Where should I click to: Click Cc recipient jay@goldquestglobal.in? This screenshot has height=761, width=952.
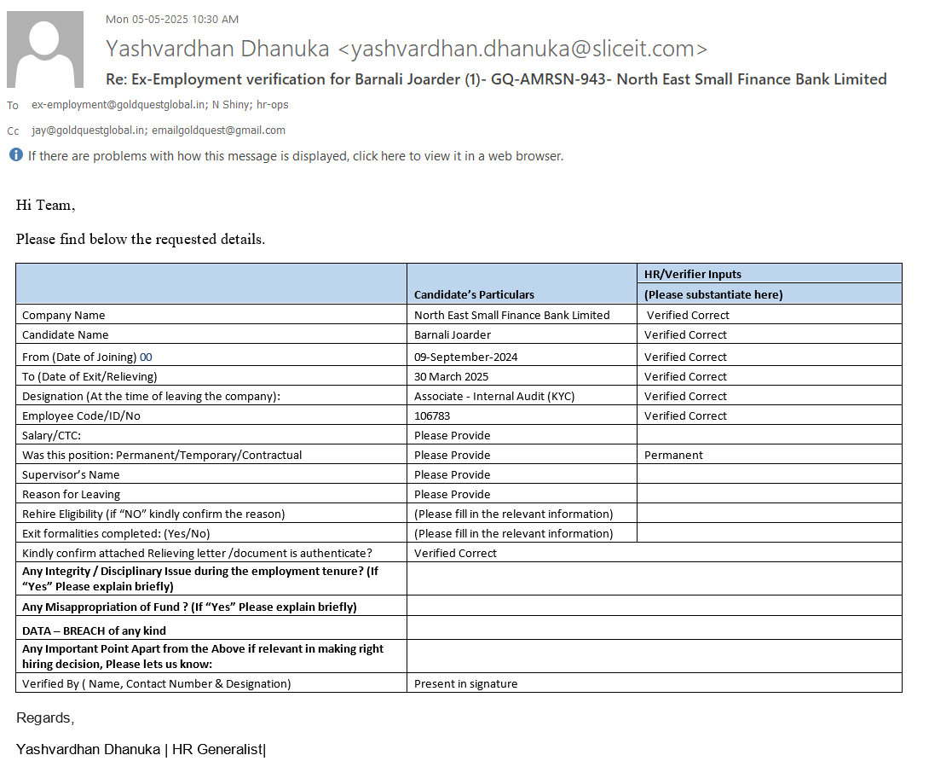[x=89, y=130]
